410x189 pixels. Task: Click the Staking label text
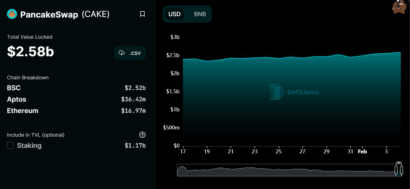[29, 146]
